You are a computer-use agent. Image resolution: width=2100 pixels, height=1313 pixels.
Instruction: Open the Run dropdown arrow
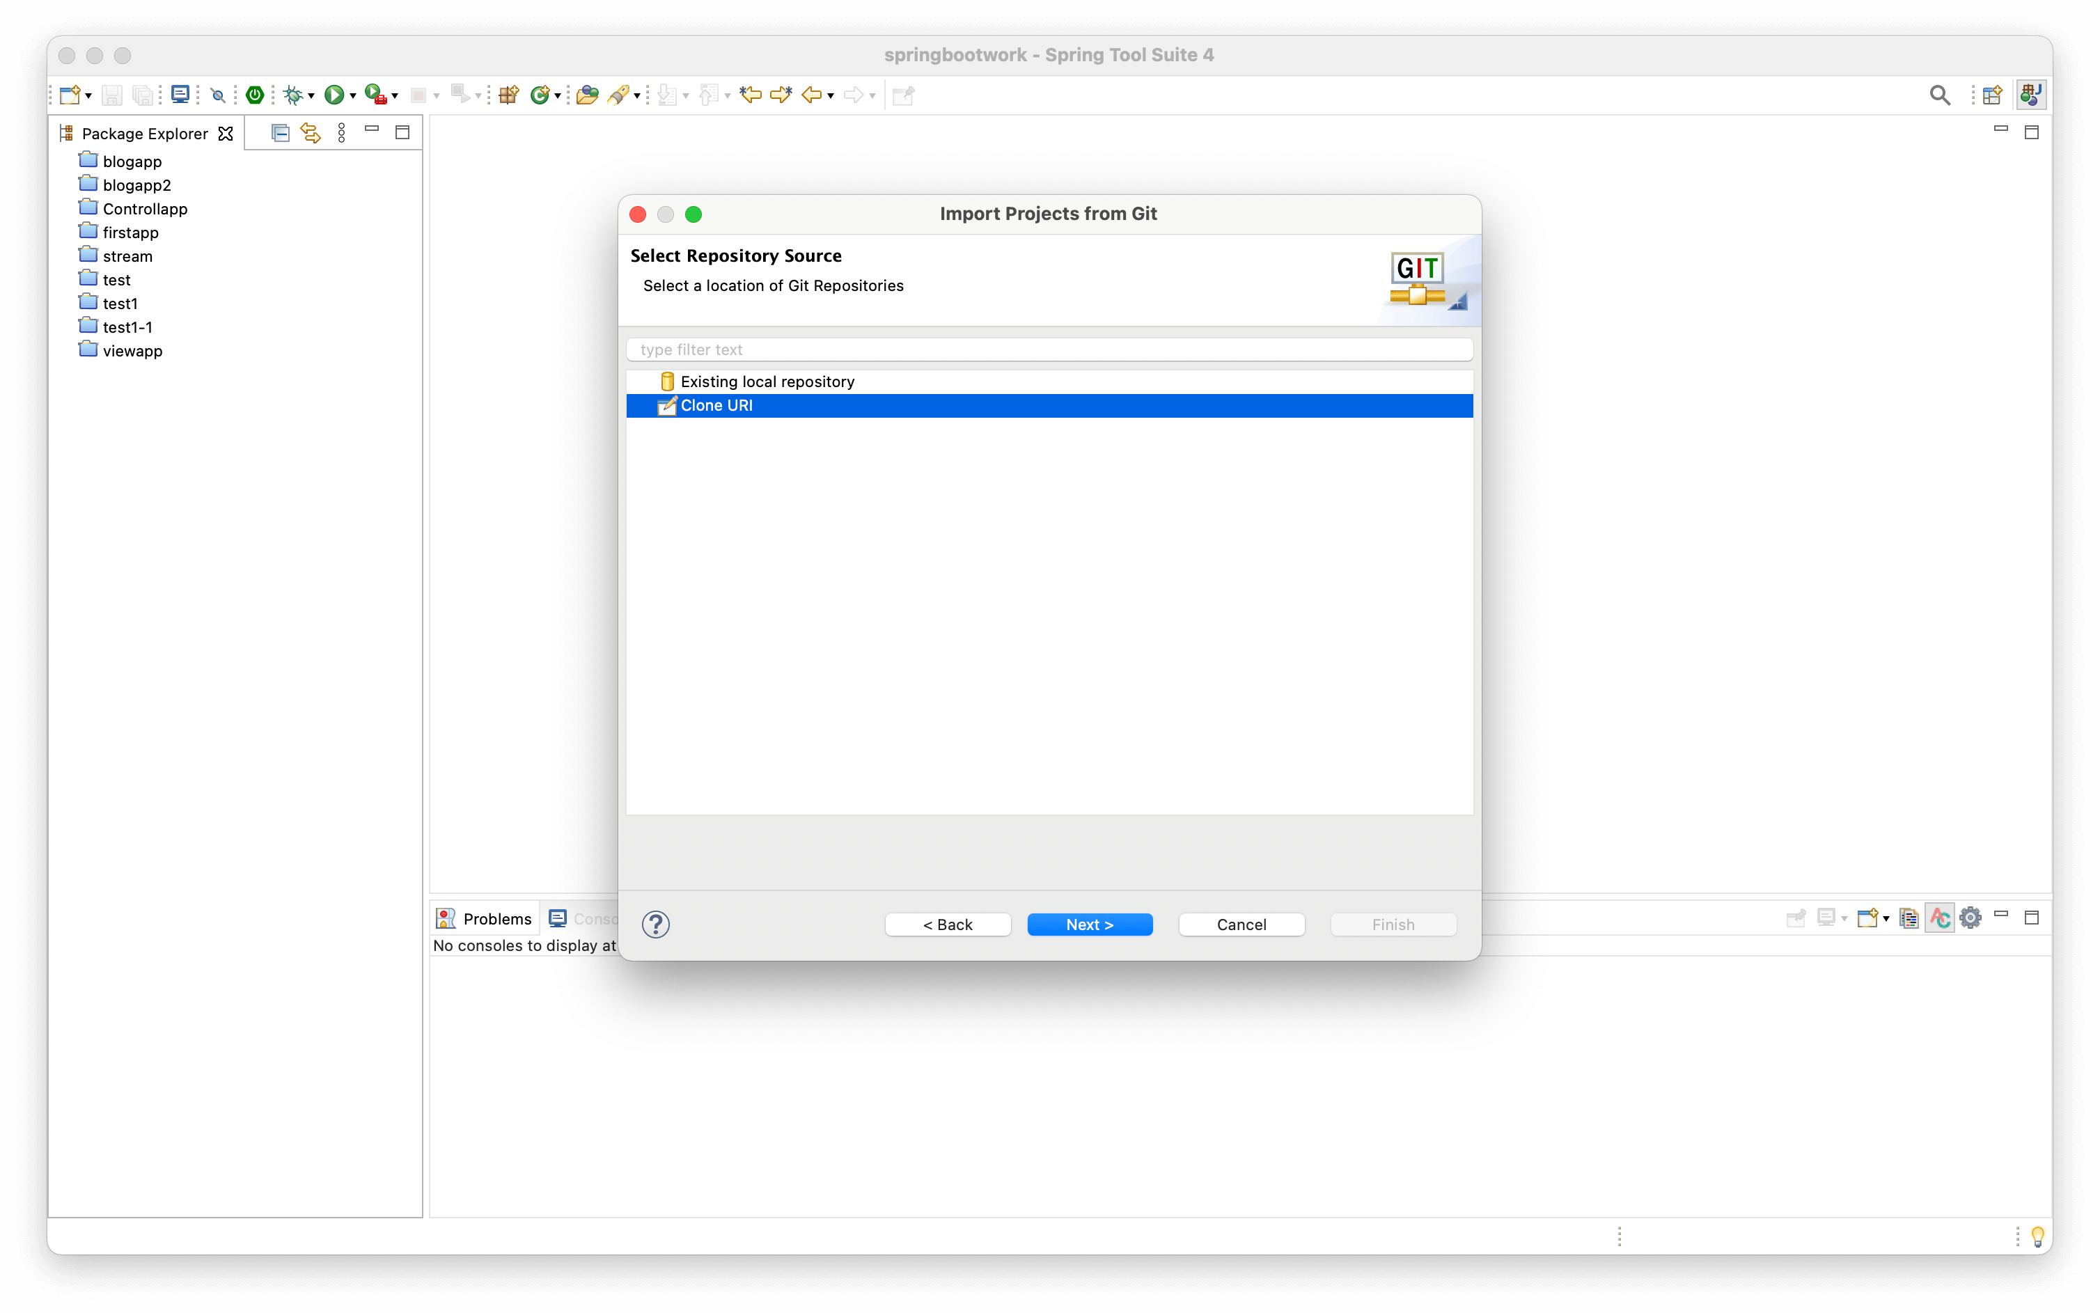(x=352, y=96)
